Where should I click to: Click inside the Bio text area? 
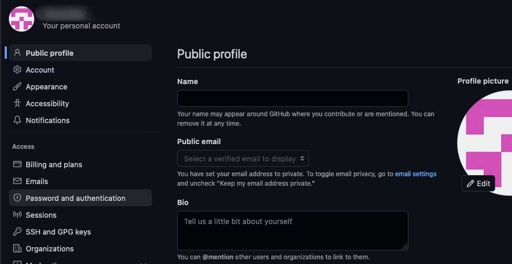point(292,230)
